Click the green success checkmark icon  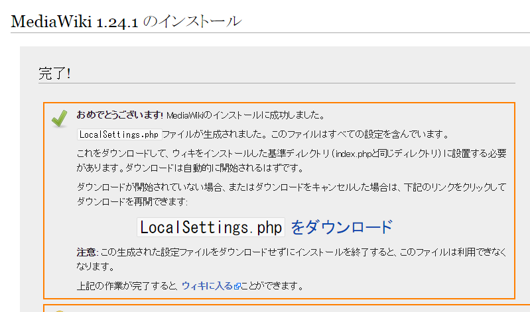tap(60, 117)
